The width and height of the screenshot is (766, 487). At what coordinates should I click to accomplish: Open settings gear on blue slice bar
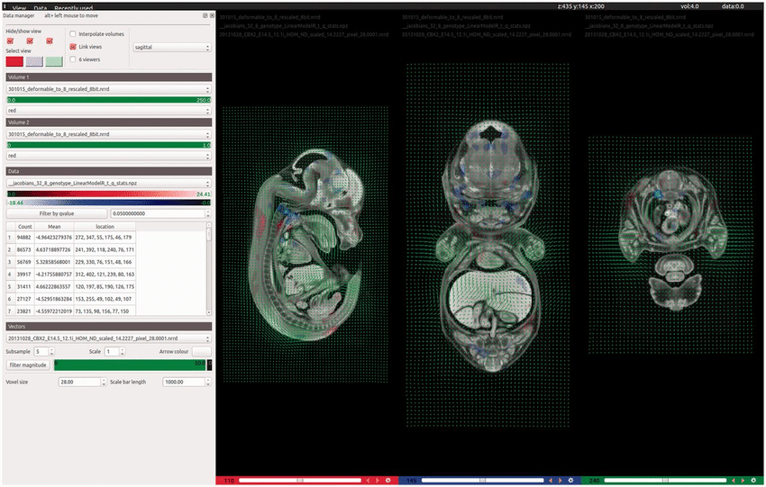(x=571, y=481)
